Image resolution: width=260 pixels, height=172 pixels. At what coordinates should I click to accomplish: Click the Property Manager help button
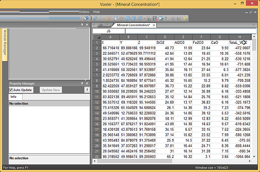coord(87,90)
